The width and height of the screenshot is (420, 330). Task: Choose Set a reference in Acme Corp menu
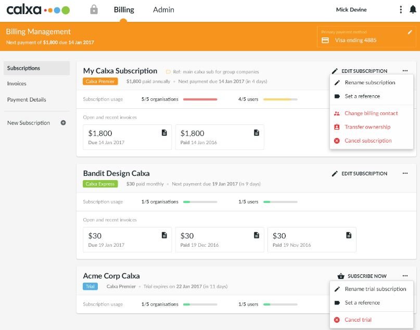pos(372,303)
